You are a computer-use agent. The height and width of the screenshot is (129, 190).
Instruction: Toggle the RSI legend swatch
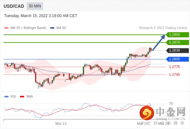[x=6, y=97]
